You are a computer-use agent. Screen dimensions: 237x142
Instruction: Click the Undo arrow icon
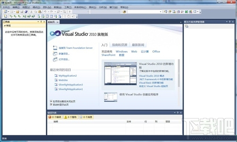45,11
